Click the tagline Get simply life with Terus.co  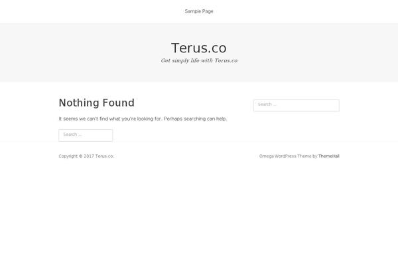(x=199, y=60)
